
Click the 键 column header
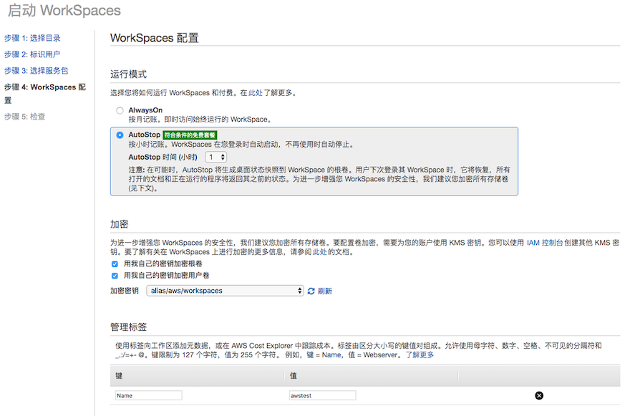tap(119, 376)
